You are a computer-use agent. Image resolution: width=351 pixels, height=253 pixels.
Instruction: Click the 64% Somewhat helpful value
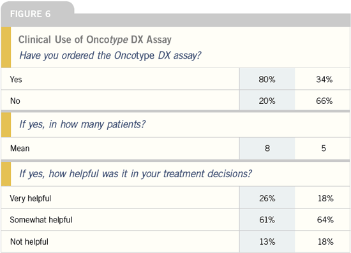pyautogui.click(x=325, y=220)
